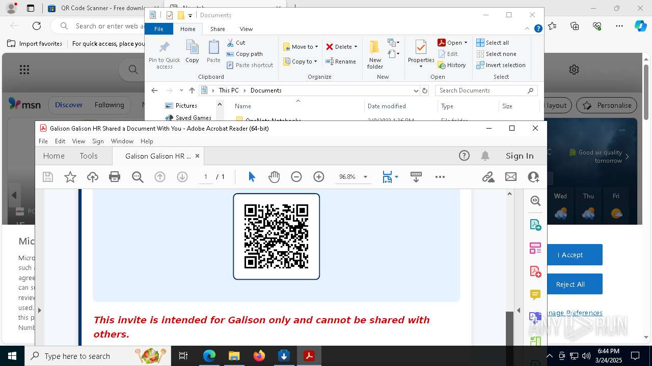652x366 pixels.
Task: Open Acrobat help question mark
Action: pos(464,156)
